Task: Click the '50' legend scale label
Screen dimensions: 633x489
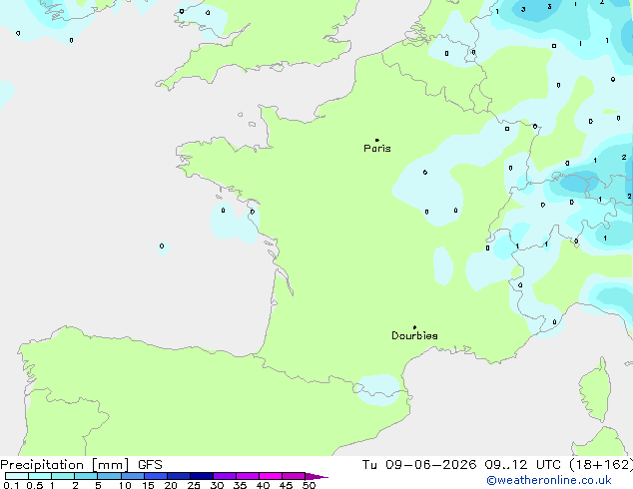Action: coord(309,485)
